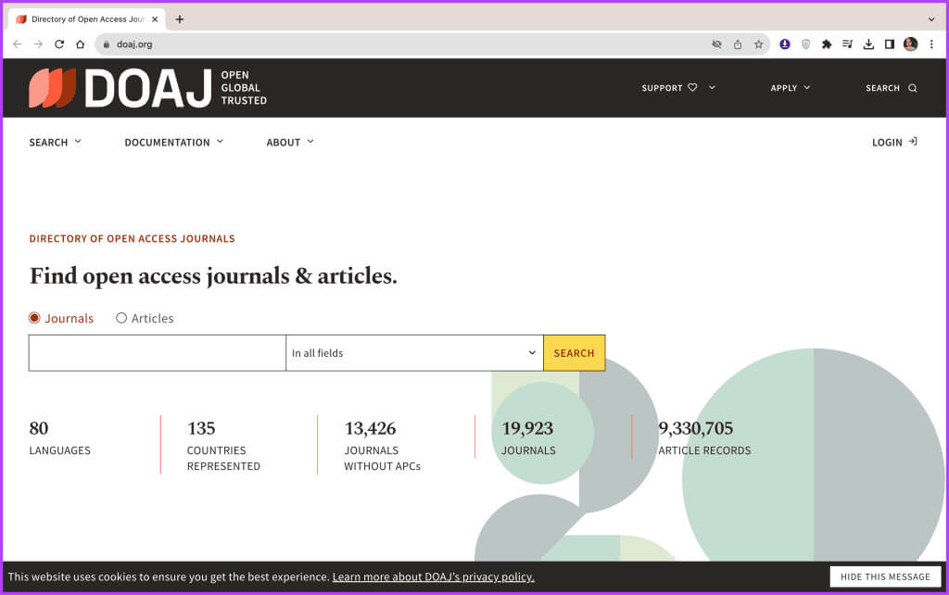Select the Journals radio button

click(x=34, y=318)
